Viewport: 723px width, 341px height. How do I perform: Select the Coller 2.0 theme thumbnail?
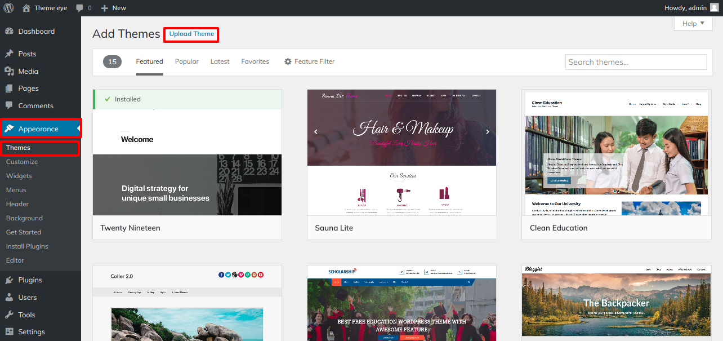click(187, 303)
